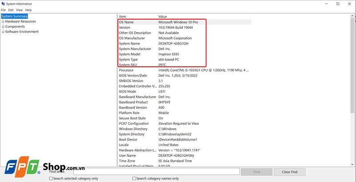
Task: Open the Edit menu
Action: coord(11,10)
